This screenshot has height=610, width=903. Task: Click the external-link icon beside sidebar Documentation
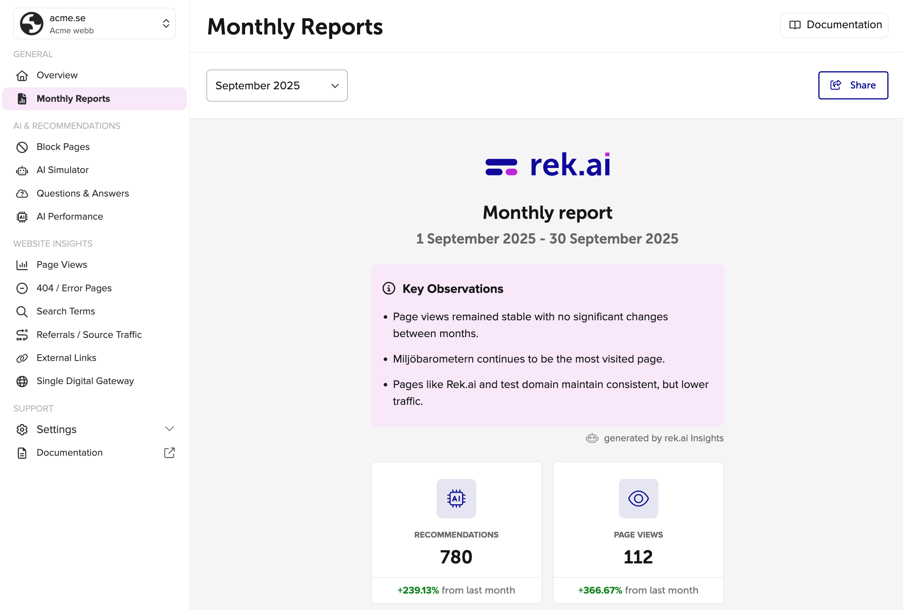tap(169, 453)
